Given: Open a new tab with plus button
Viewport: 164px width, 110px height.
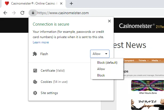Looking at the screenshot, I should [x=71, y=3].
